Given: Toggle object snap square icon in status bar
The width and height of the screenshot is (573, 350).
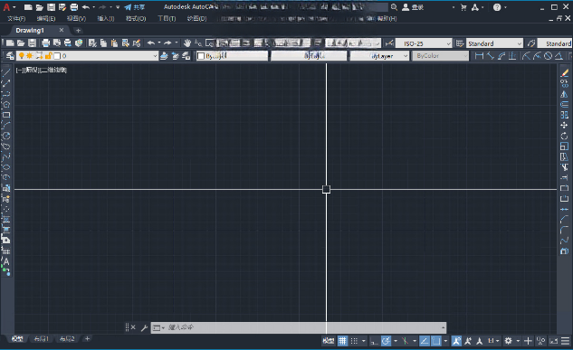Looking at the screenshot, I should pos(436,341).
